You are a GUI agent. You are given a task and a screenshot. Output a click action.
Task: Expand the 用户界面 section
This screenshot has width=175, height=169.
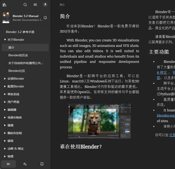[5, 102]
